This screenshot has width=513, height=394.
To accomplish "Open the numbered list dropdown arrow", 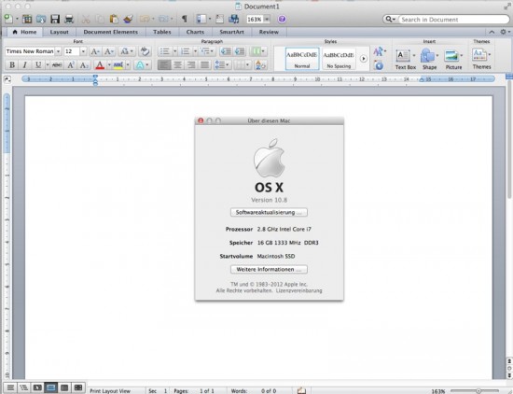I will [x=195, y=51].
